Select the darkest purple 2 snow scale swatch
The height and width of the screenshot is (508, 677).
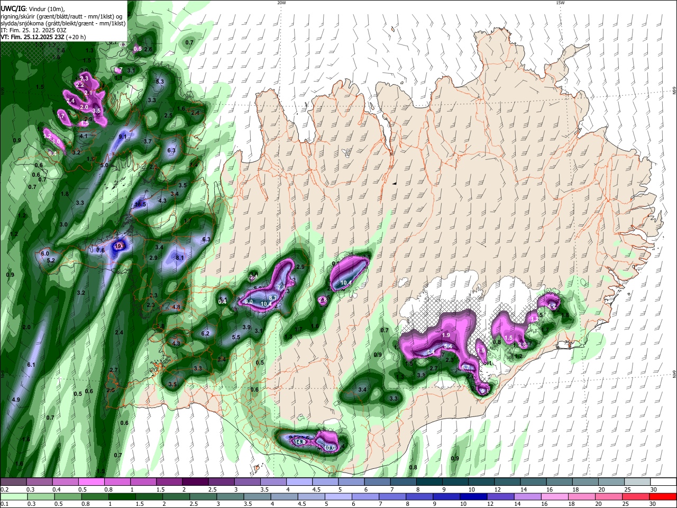pos(195,482)
